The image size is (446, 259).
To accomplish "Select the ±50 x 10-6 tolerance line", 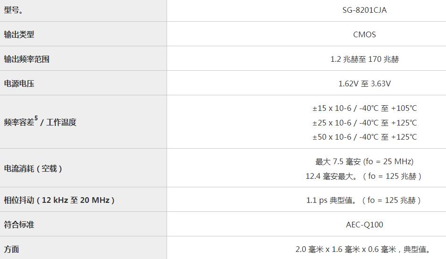I will point(365,137).
